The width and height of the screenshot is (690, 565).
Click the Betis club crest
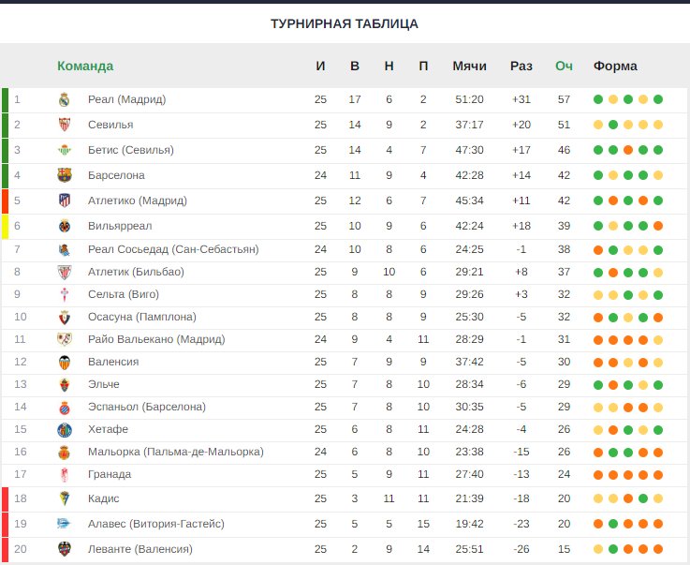point(65,150)
